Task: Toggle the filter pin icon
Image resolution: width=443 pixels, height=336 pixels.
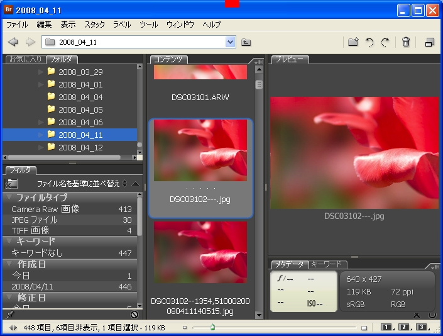Action: [x=10, y=315]
